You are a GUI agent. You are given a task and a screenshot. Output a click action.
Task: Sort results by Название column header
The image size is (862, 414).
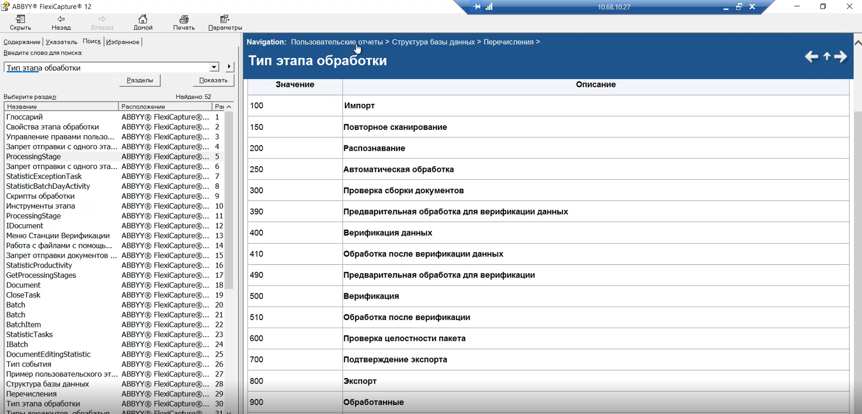[x=61, y=106]
